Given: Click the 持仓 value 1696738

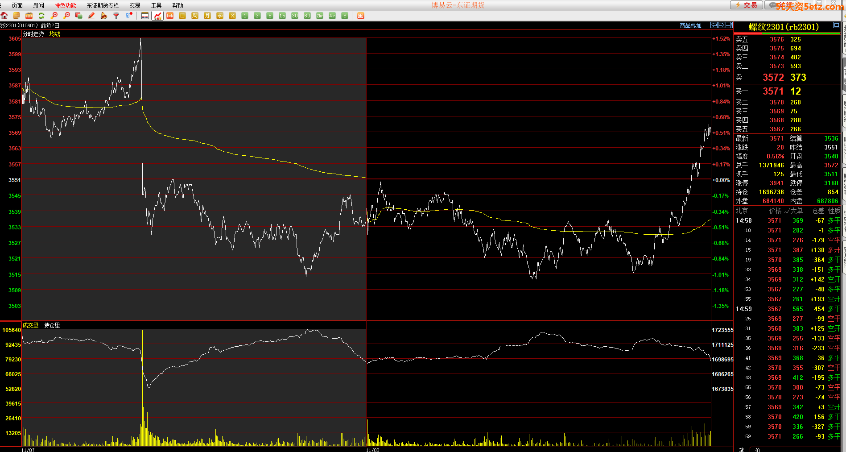Looking at the screenshot, I should click(771, 192).
